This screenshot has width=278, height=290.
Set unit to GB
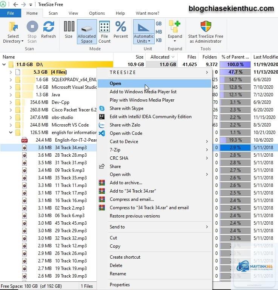[159, 24]
